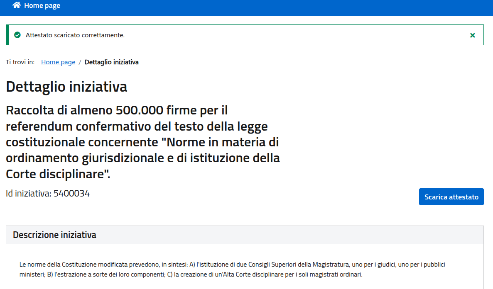
Task: Click 'Corte disciplinare' in the initiative title
Action: 58,174
